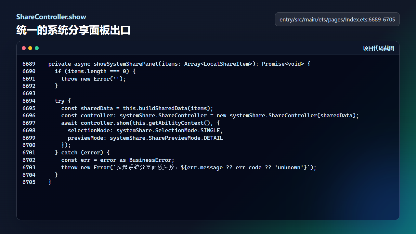Click line number 6691
The height and width of the screenshot is (234, 416).
pyautogui.click(x=29, y=79)
